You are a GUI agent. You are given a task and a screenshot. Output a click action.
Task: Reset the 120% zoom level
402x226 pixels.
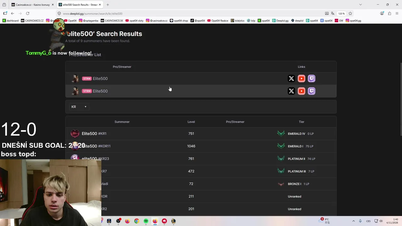(341, 13)
